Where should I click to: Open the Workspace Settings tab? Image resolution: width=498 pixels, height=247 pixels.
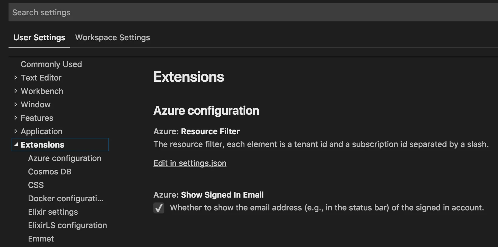113,38
